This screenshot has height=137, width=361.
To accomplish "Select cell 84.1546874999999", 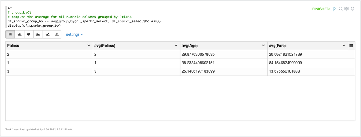I will 311,63.
